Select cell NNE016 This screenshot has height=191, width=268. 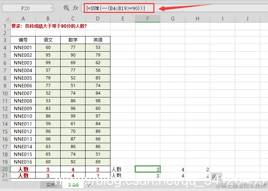23,162
